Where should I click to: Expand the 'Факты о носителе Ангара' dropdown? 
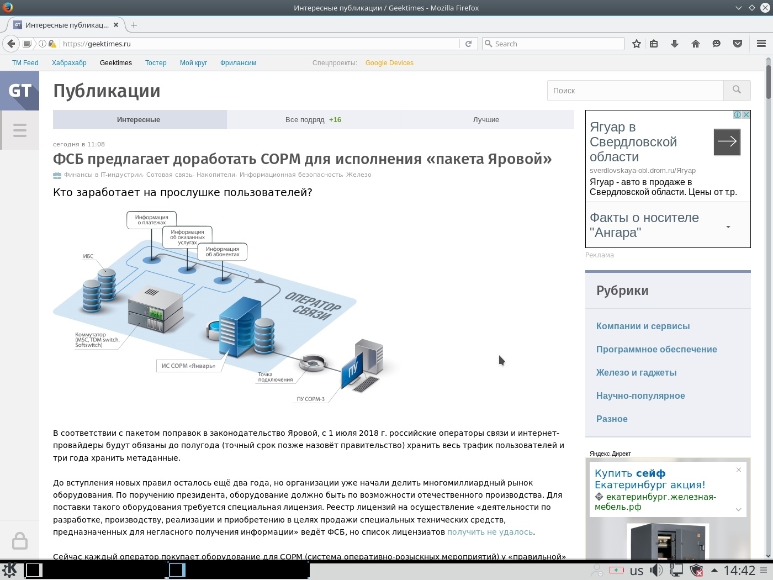(x=728, y=226)
